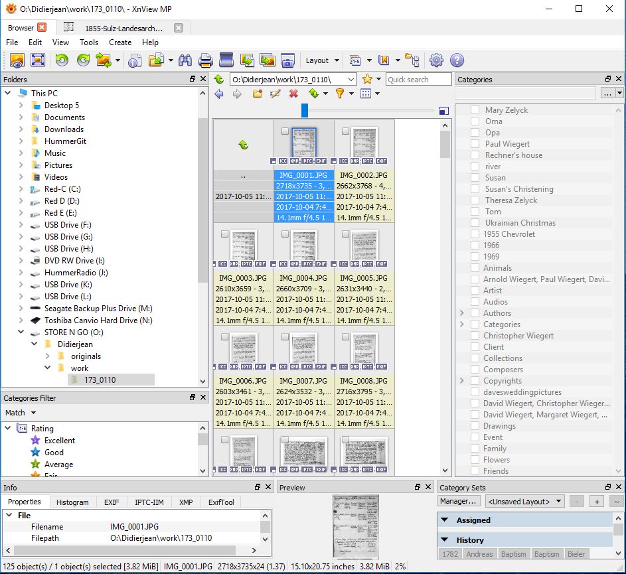
Task: Check the Susan category checkbox
Action: pos(475,178)
